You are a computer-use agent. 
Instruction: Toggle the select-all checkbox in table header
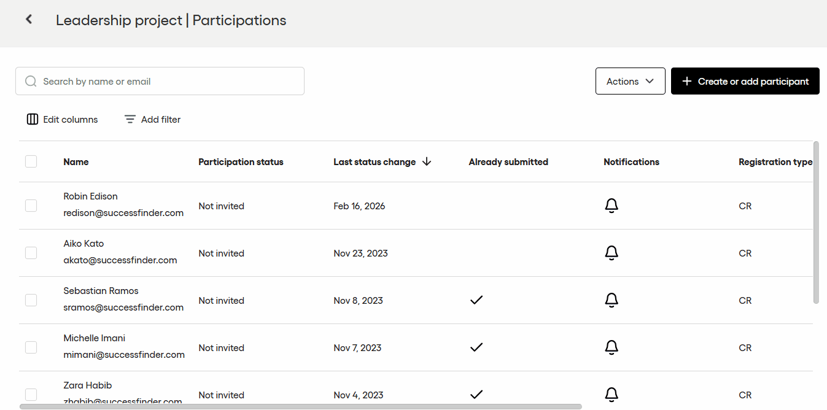coord(31,161)
